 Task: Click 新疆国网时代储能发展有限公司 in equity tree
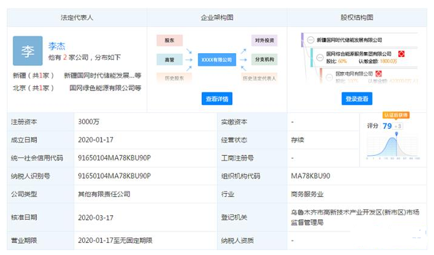[349, 40]
